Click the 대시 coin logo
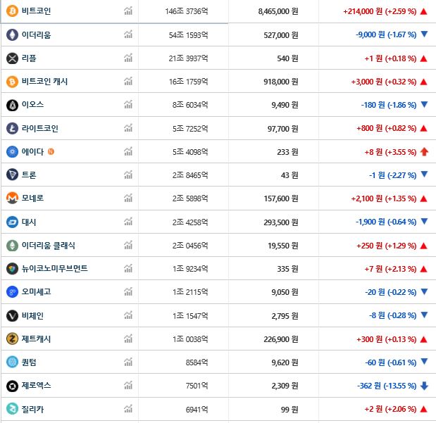The width and height of the screenshot is (436, 423). [x=12, y=222]
